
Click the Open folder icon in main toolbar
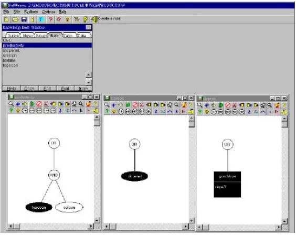tap(15, 19)
